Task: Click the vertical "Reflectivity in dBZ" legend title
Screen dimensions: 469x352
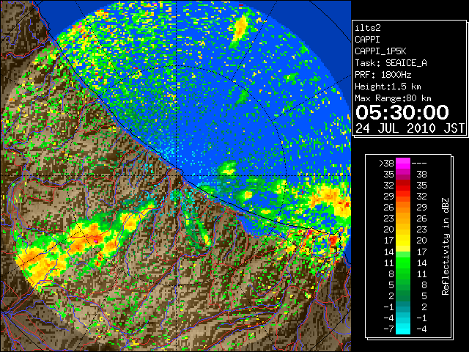Action: [x=446, y=246]
